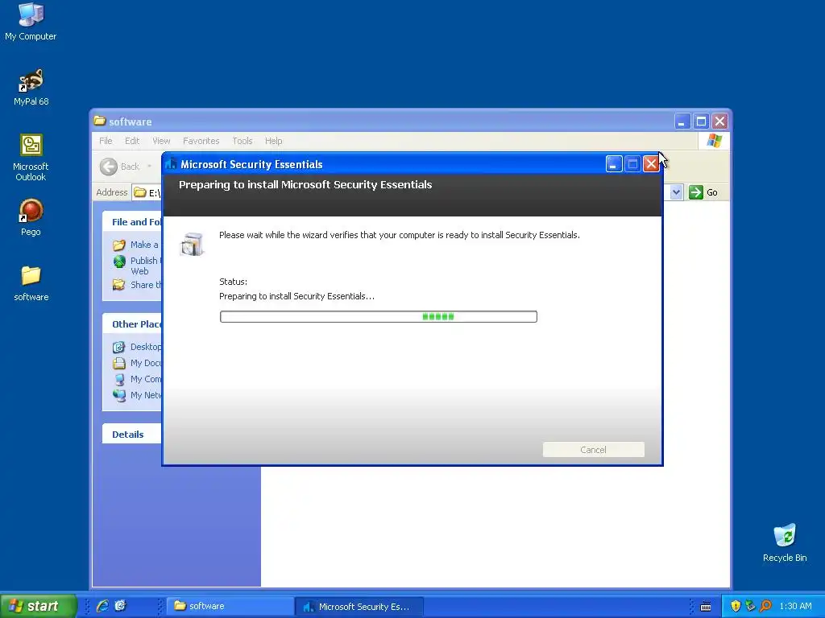Open Microsoft Outlook desktop icon
The width and height of the screenshot is (825, 618).
(31, 158)
